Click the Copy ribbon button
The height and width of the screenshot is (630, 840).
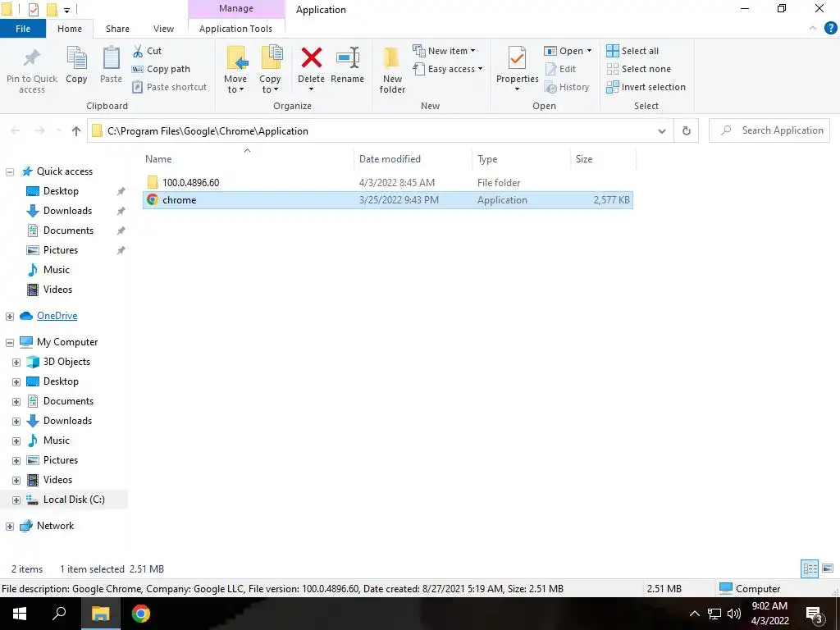click(x=76, y=65)
